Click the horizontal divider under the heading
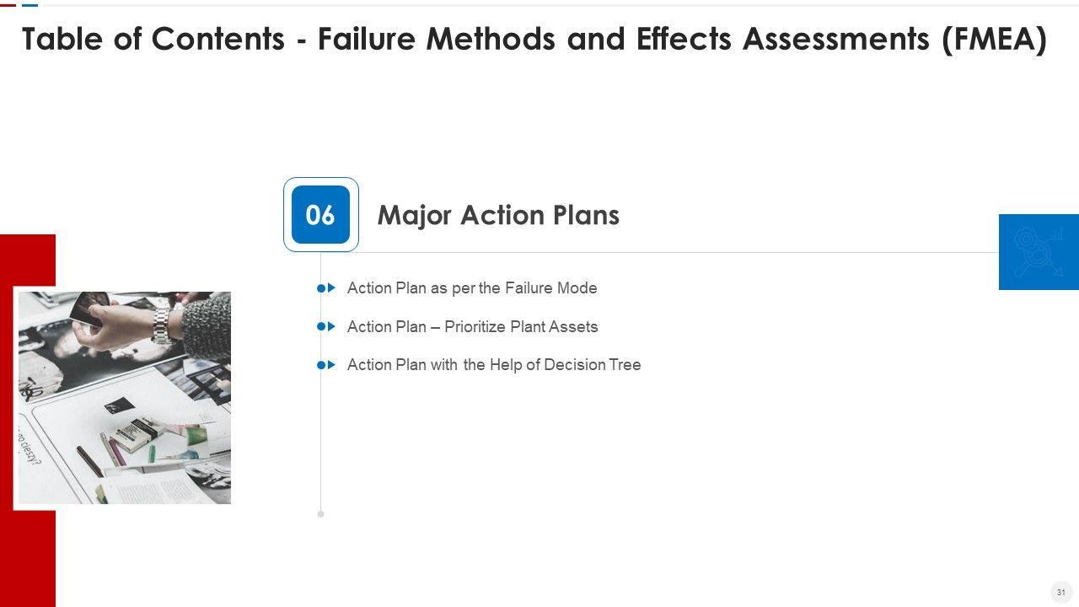The image size is (1079, 607). click(674, 252)
